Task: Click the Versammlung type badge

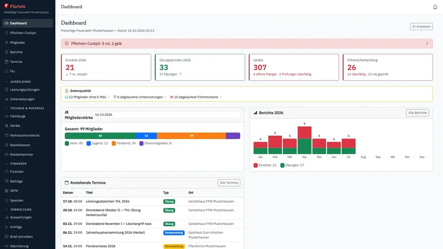Action: click(174, 233)
